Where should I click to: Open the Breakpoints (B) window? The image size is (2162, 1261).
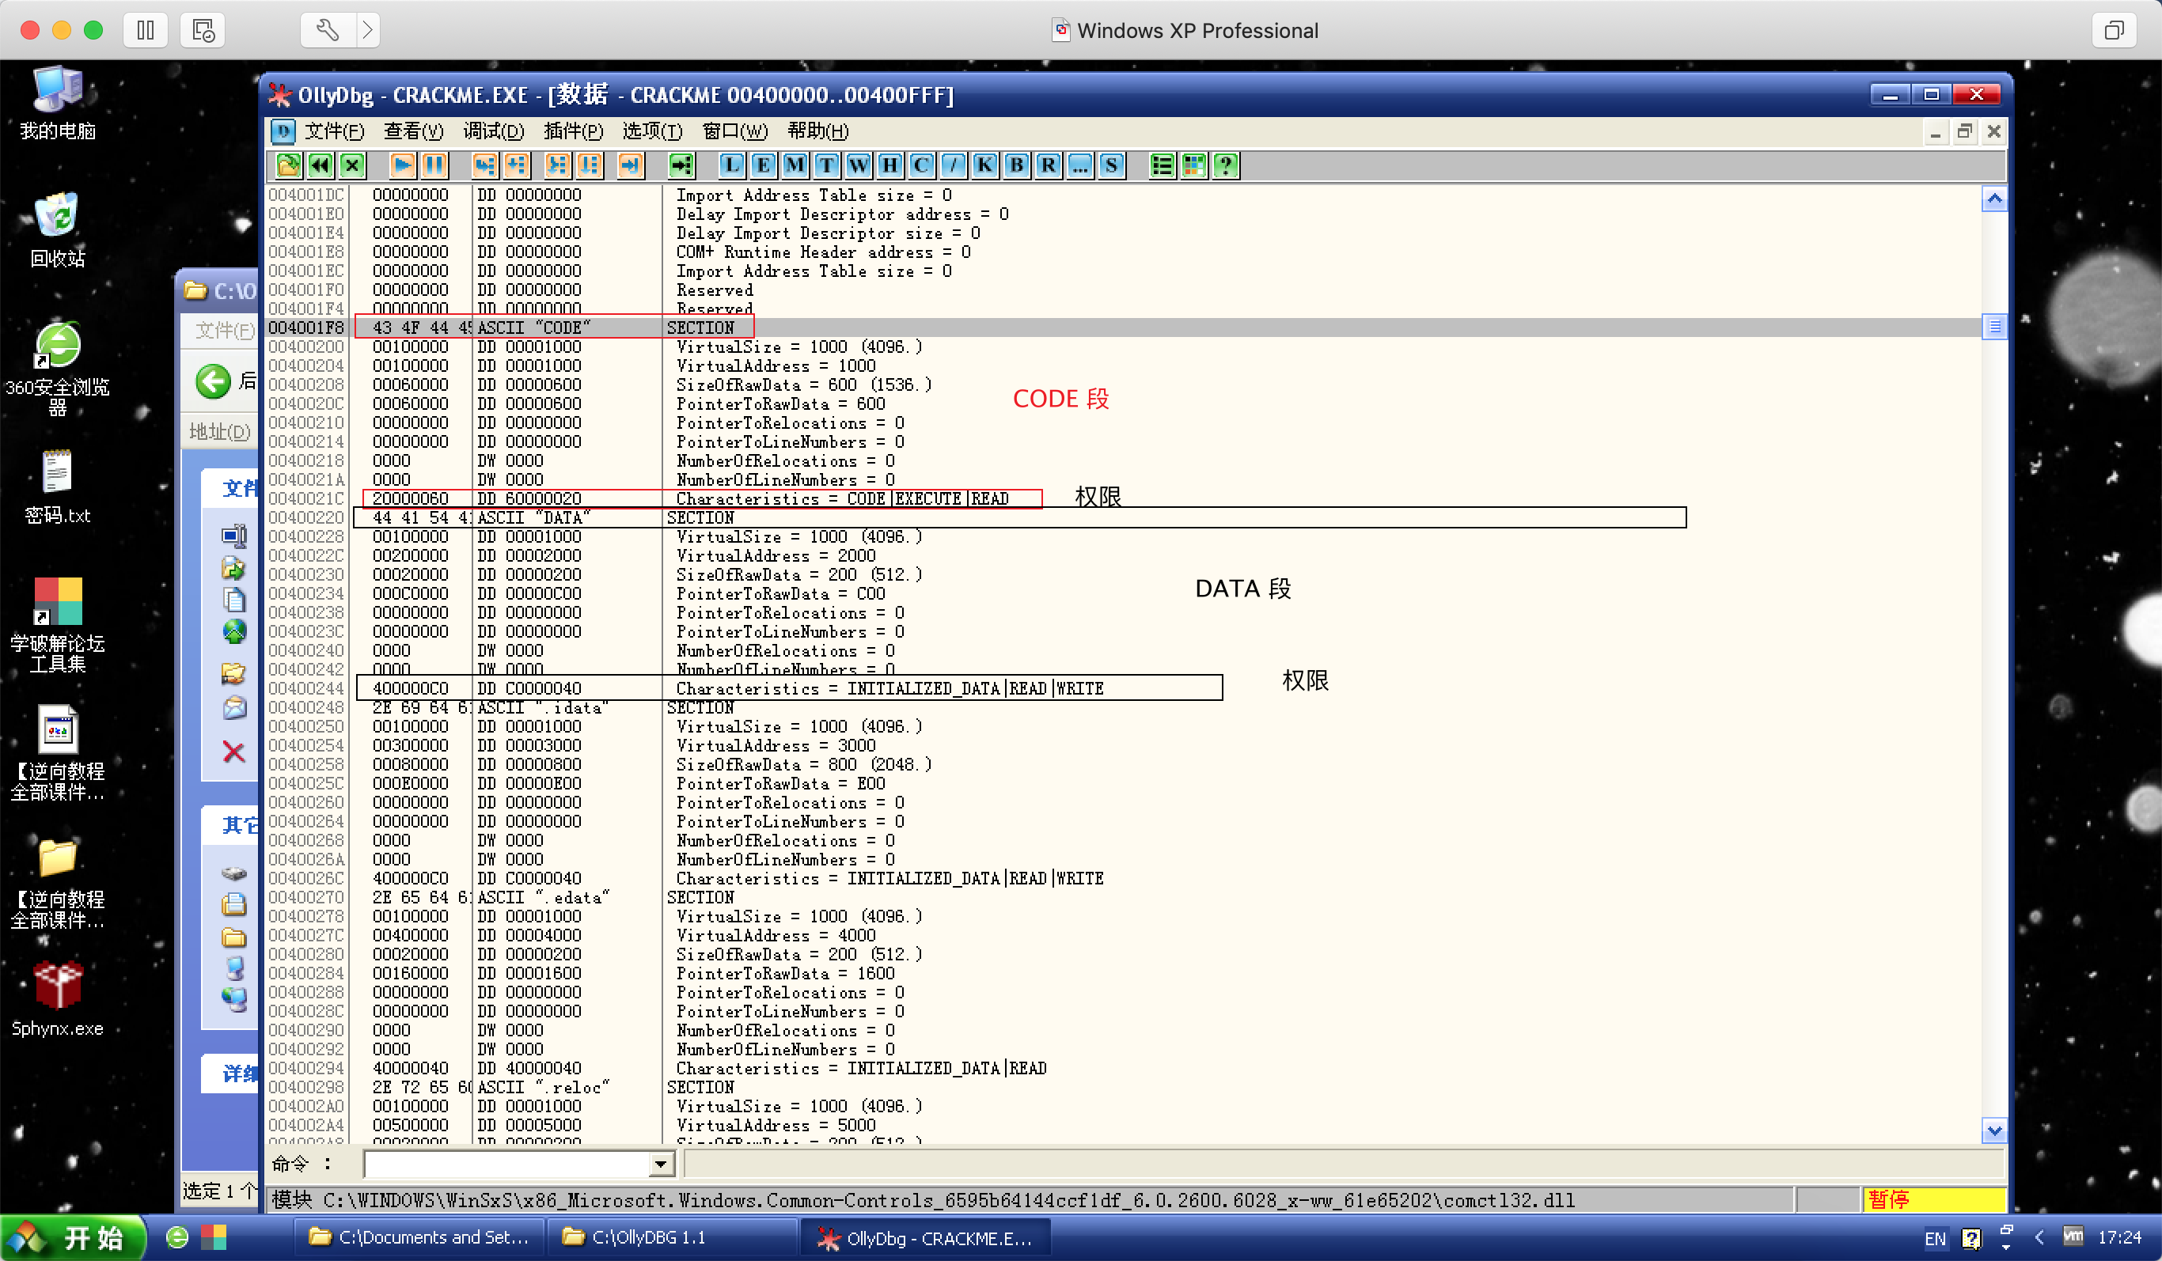pos(1016,165)
